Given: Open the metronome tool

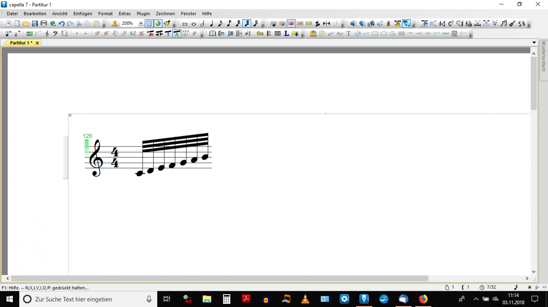Looking at the screenshot, I should [389, 23].
